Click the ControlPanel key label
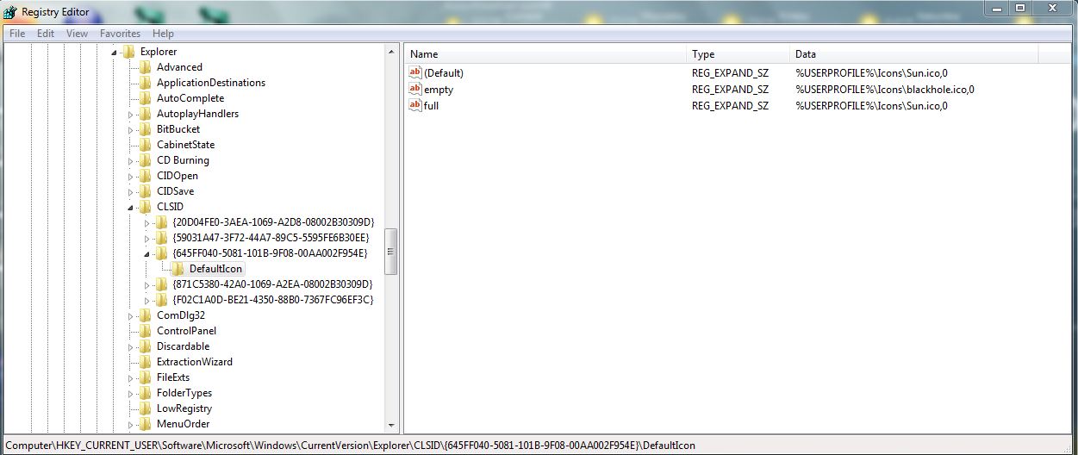 coord(186,331)
